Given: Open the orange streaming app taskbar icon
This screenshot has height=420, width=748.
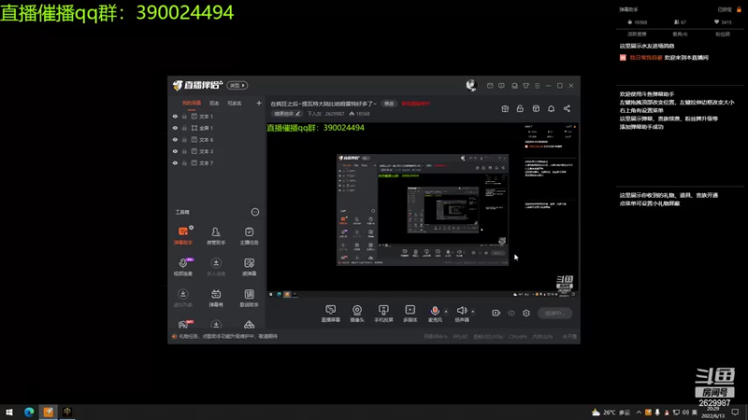Looking at the screenshot, I should [49, 413].
